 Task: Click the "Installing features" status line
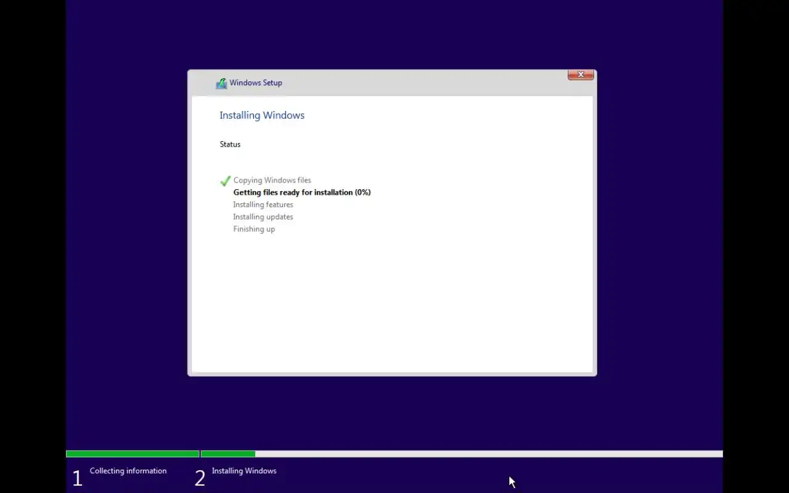[263, 205]
